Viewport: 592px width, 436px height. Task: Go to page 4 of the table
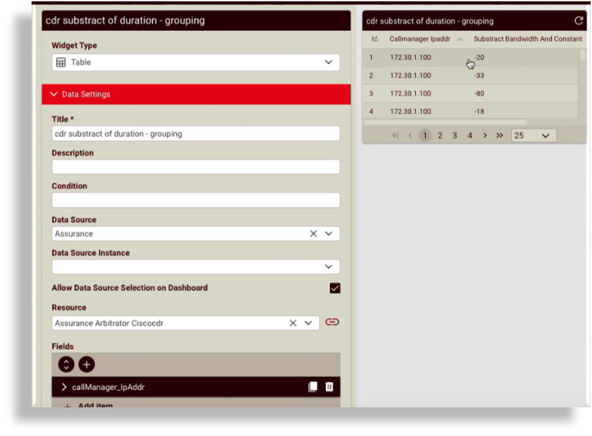pyautogui.click(x=470, y=136)
